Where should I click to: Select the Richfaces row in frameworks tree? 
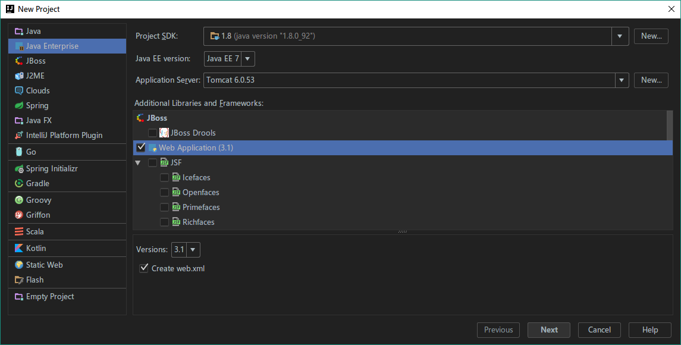(x=403, y=222)
